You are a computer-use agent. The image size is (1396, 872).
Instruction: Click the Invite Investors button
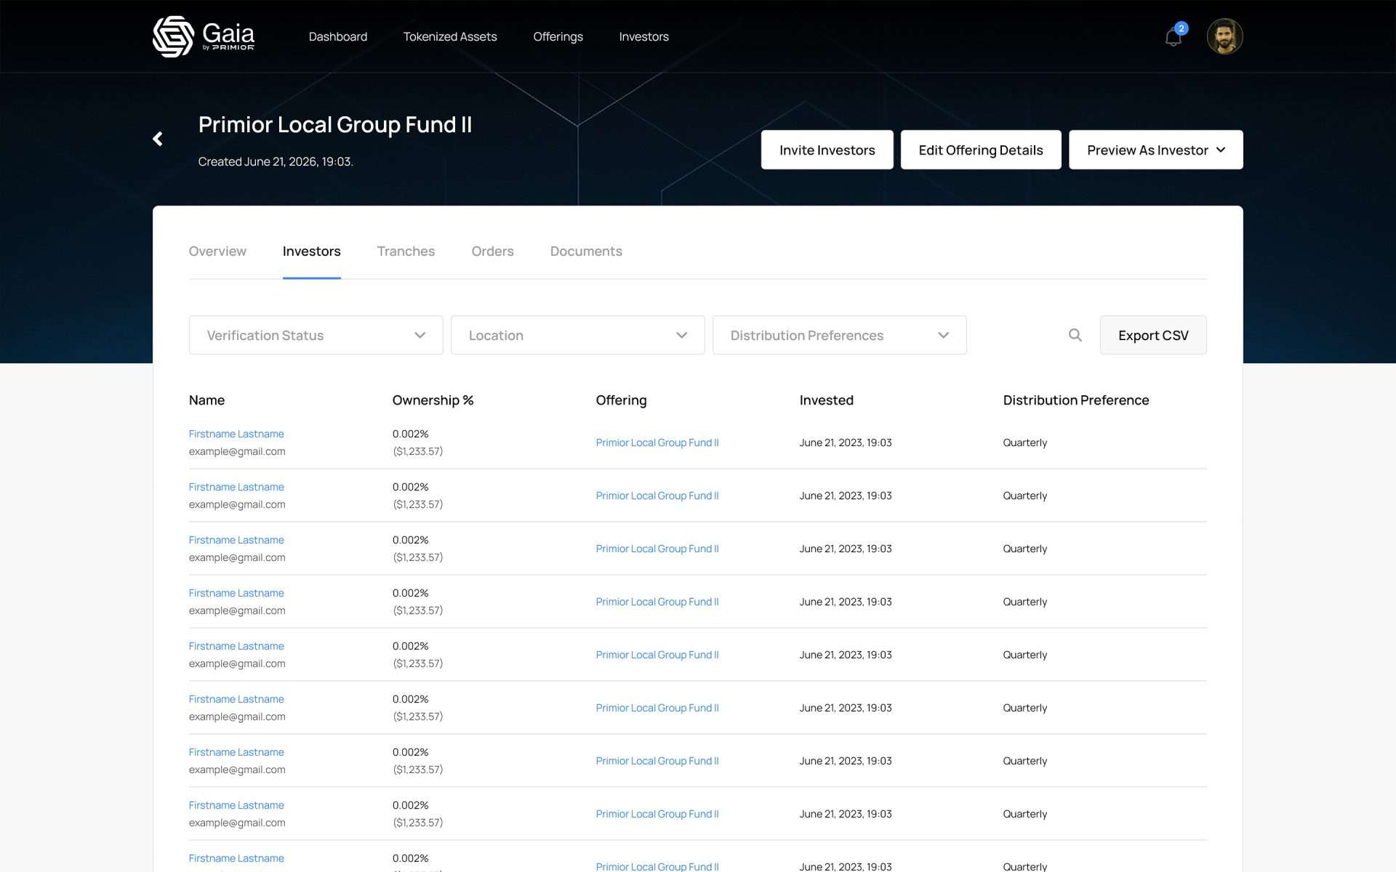coord(827,150)
